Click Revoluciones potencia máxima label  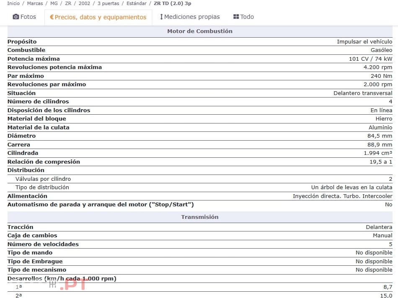(x=54, y=67)
